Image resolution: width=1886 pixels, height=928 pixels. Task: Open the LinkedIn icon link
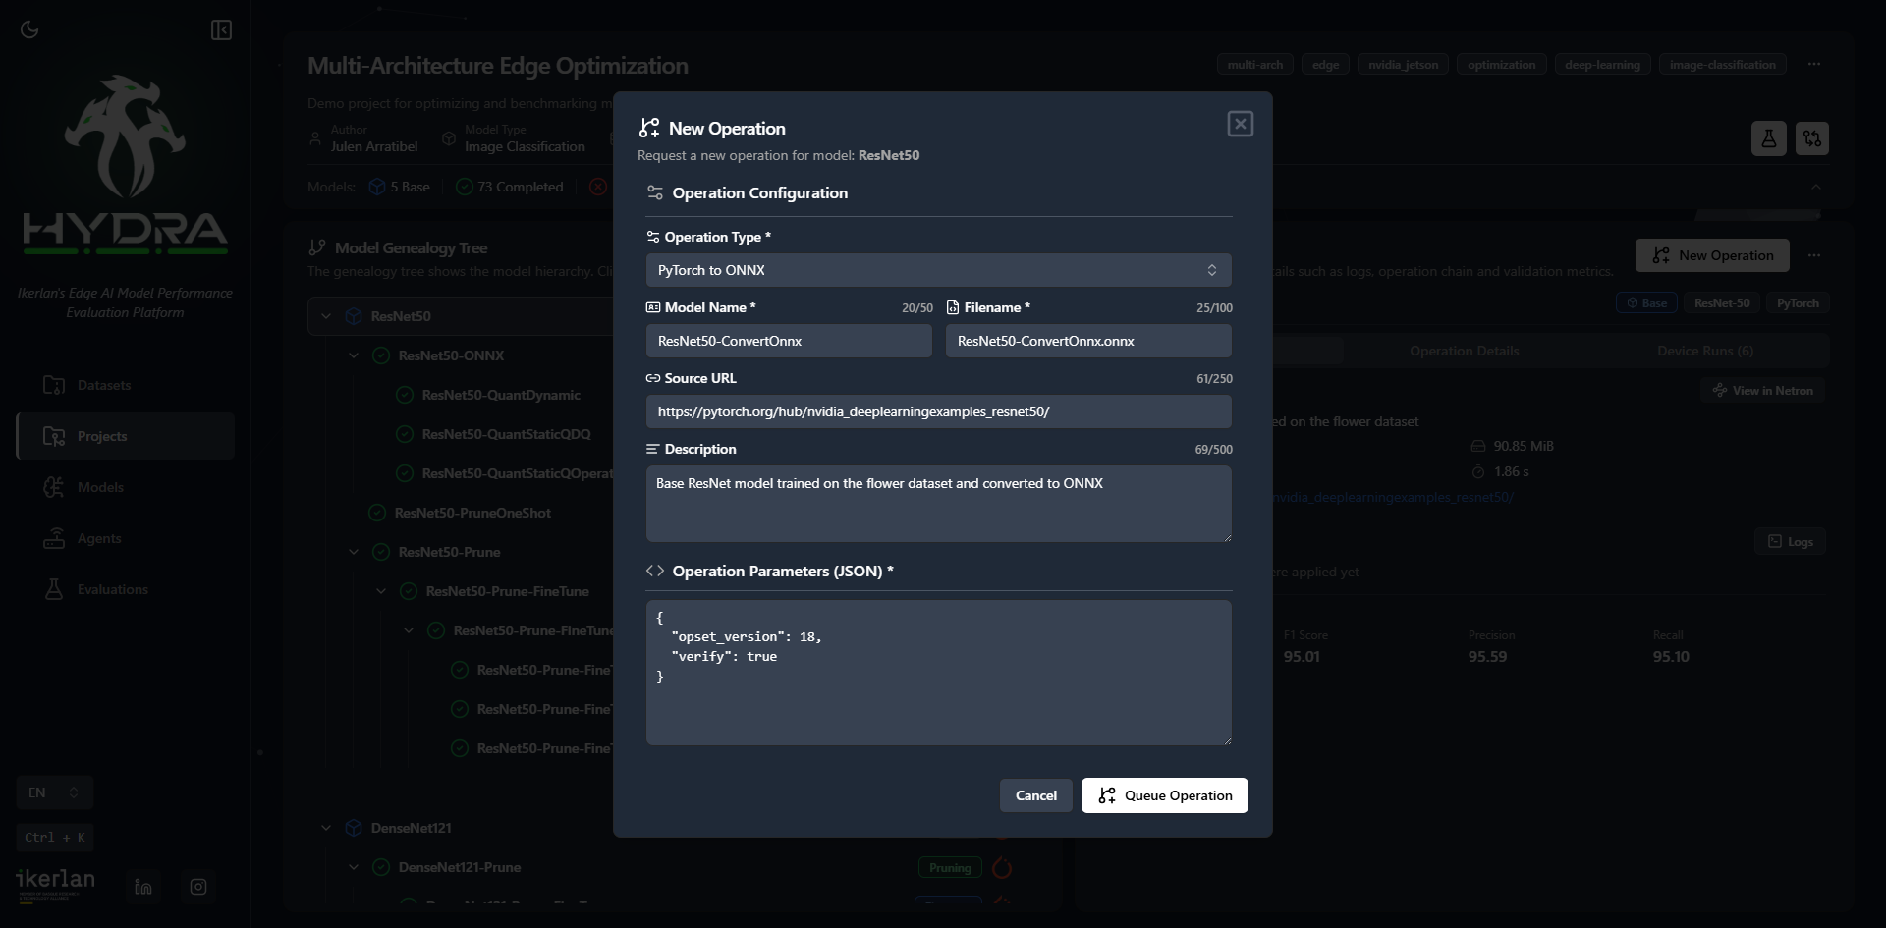point(143,887)
